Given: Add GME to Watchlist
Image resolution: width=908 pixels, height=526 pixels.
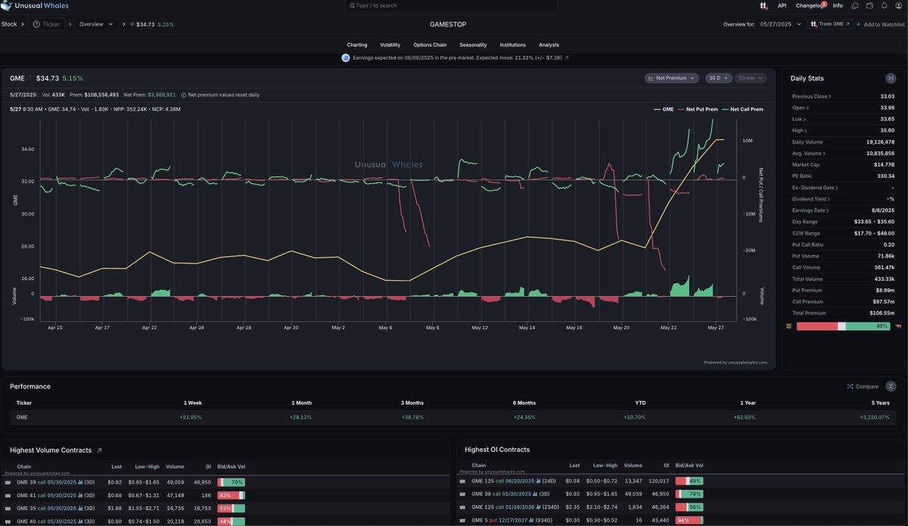Looking at the screenshot, I should [880, 24].
